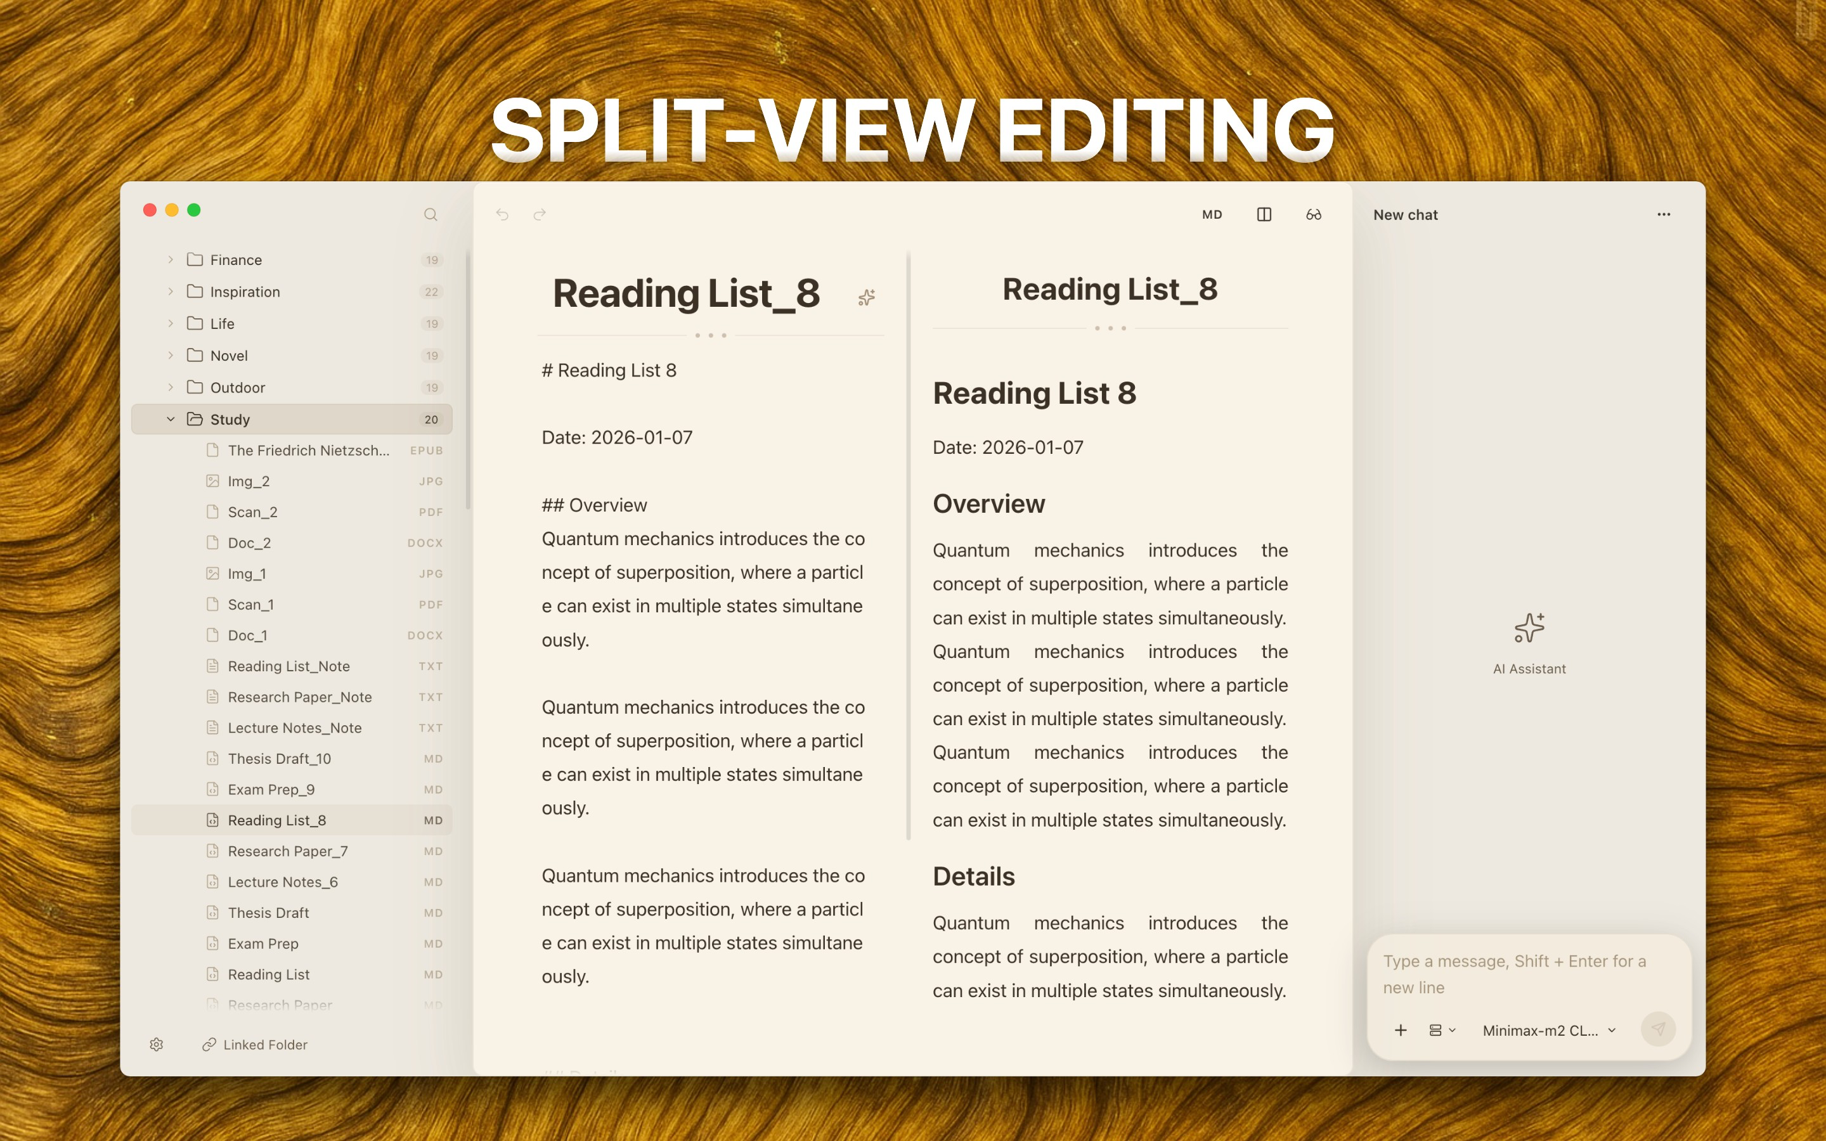Viewport: 1826px width, 1141px height.
Task: Toggle the reading mode glasses icon
Action: point(1314,214)
